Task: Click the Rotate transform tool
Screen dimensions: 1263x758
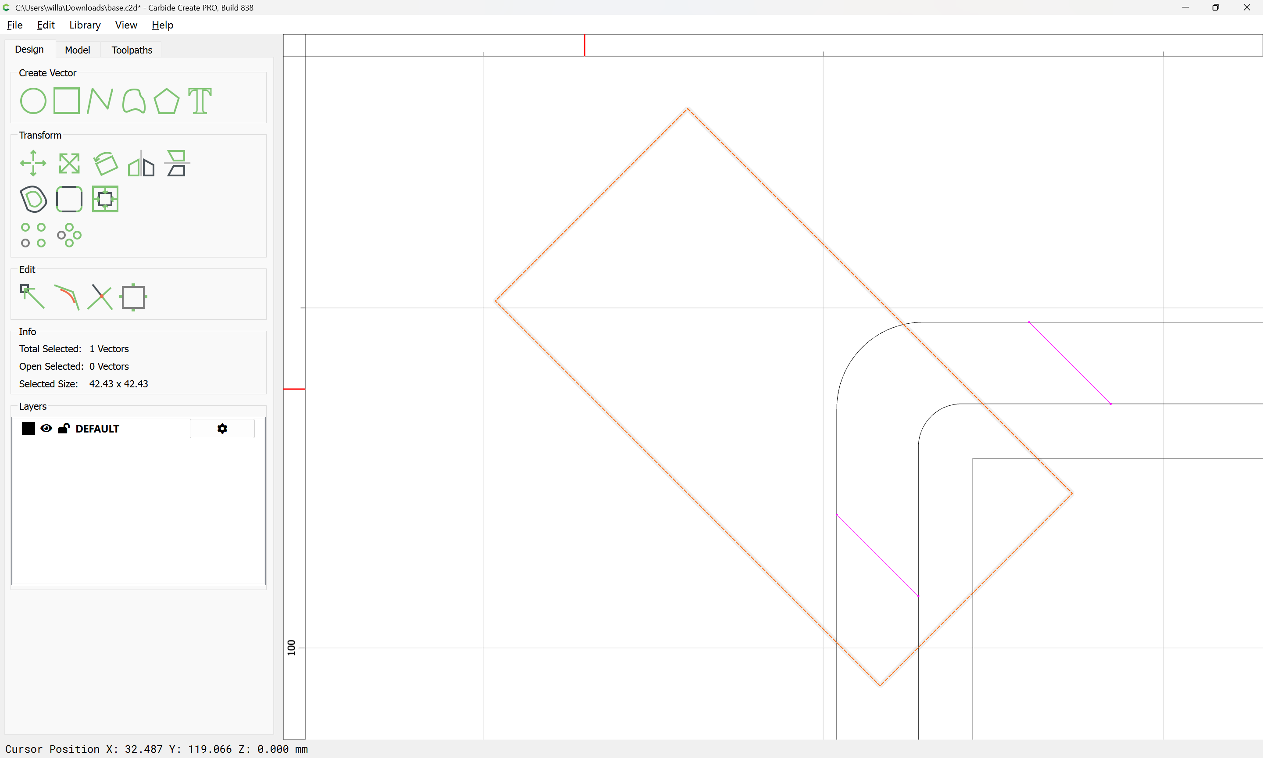Action: pos(106,164)
